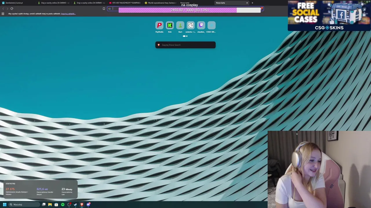Click the Free Social Cases CSGO-SKINS banner
The height and width of the screenshot is (208, 371).
(x=329, y=16)
